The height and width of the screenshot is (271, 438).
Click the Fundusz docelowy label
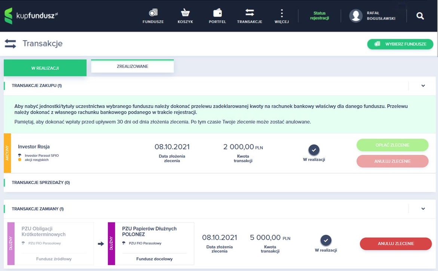[x=154, y=259]
